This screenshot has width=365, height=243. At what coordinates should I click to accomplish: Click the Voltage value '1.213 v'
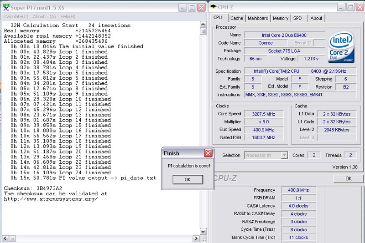point(311,59)
